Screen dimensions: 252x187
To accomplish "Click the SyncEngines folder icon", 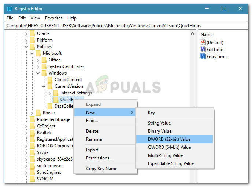I will point(33,172).
